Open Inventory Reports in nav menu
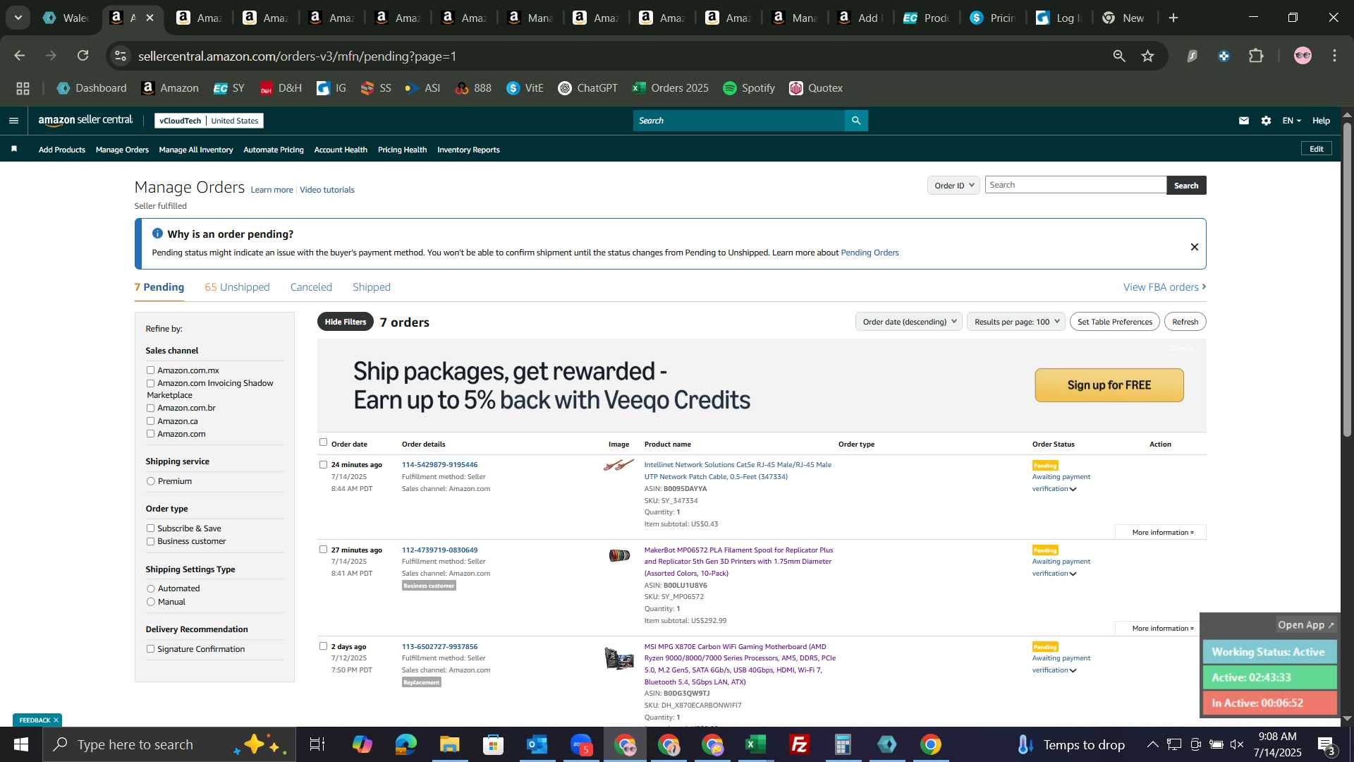The height and width of the screenshot is (762, 1354). click(x=468, y=150)
